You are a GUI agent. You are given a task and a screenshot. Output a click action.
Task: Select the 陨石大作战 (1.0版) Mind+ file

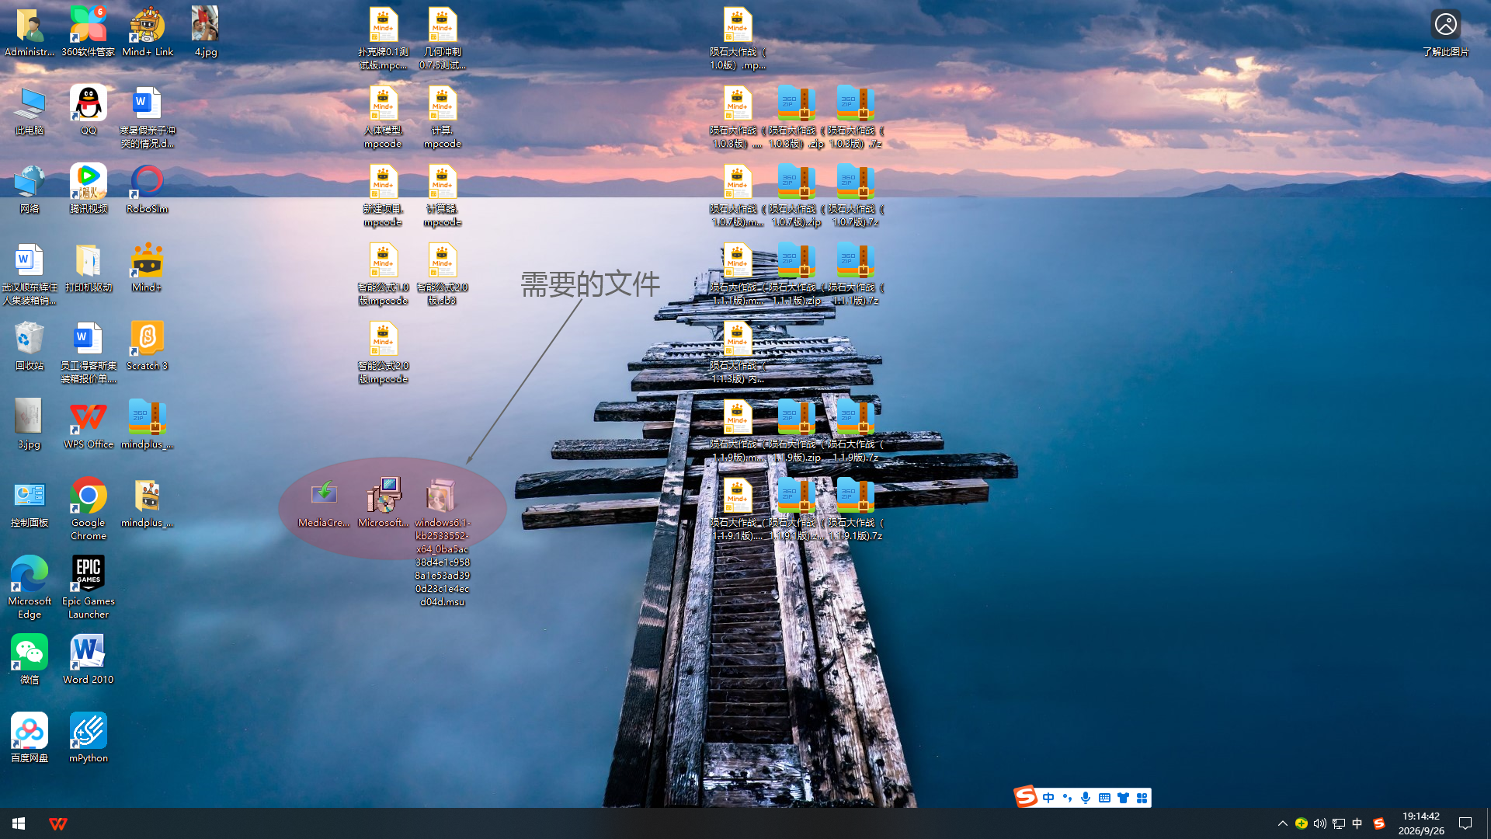(x=738, y=38)
